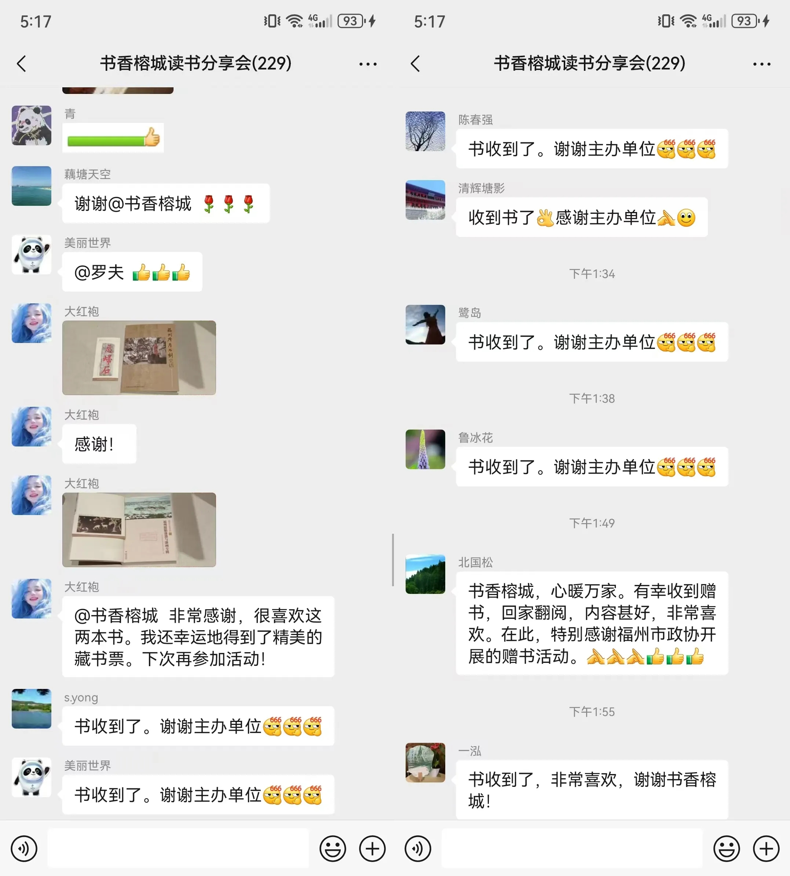Tap the message input field in left chat
790x876 pixels.
click(x=178, y=848)
